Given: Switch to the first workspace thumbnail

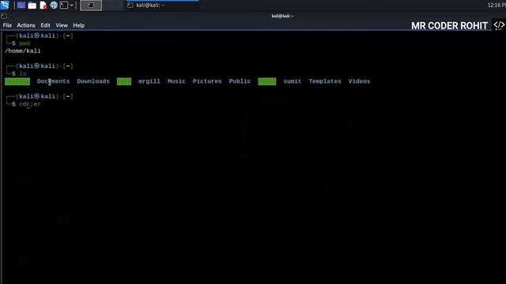Looking at the screenshot, I should pos(91,6).
